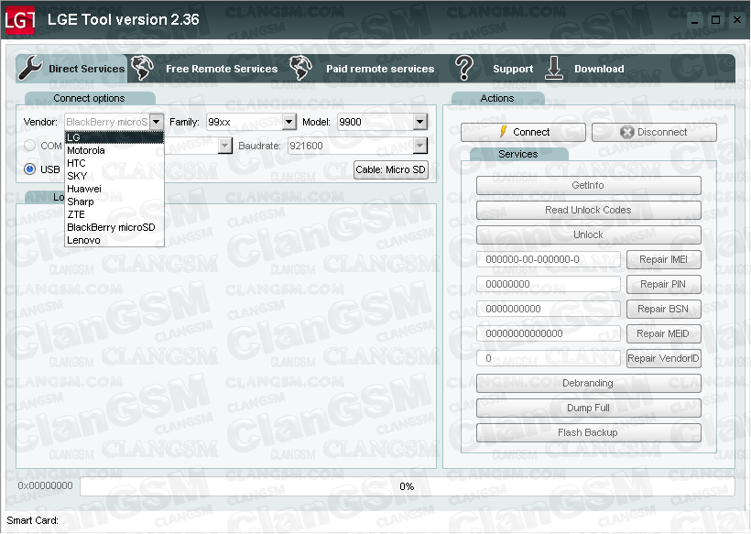Click the wrench icon for Direct Services
Screen dimensions: 751x534
(30, 68)
